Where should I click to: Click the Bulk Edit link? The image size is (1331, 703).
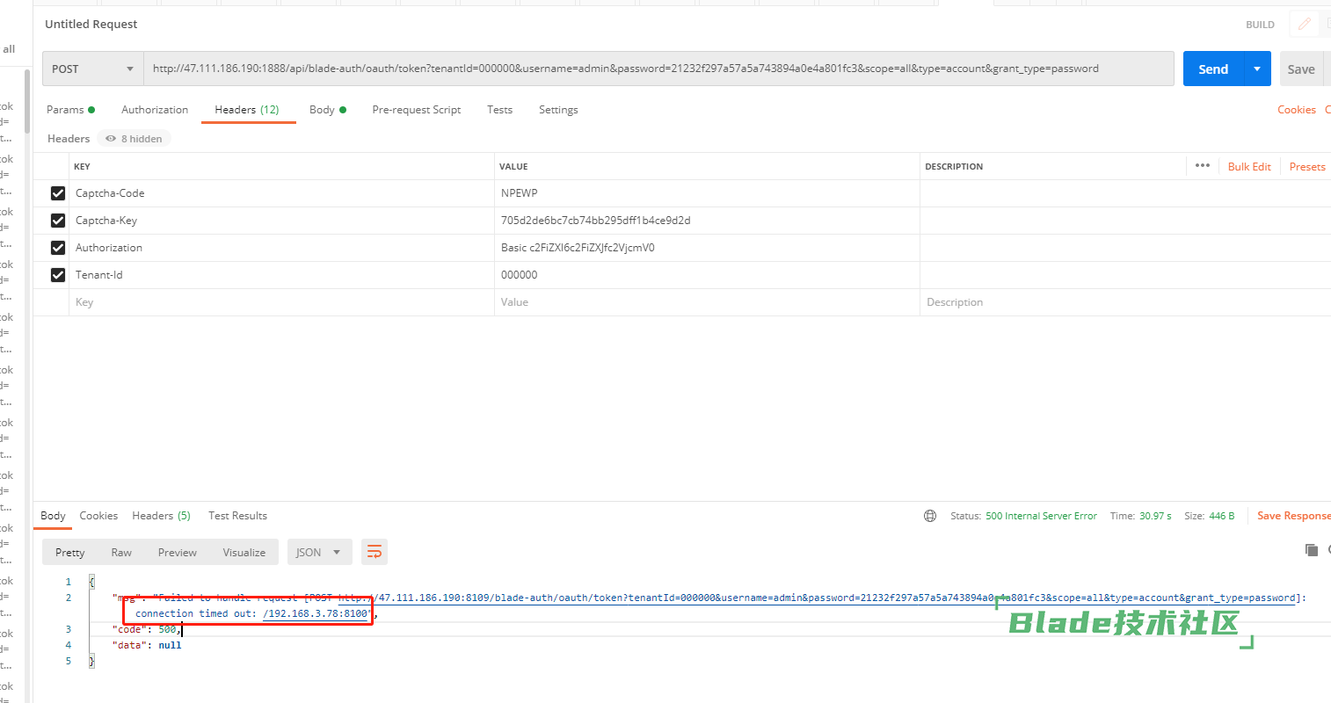tap(1249, 166)
